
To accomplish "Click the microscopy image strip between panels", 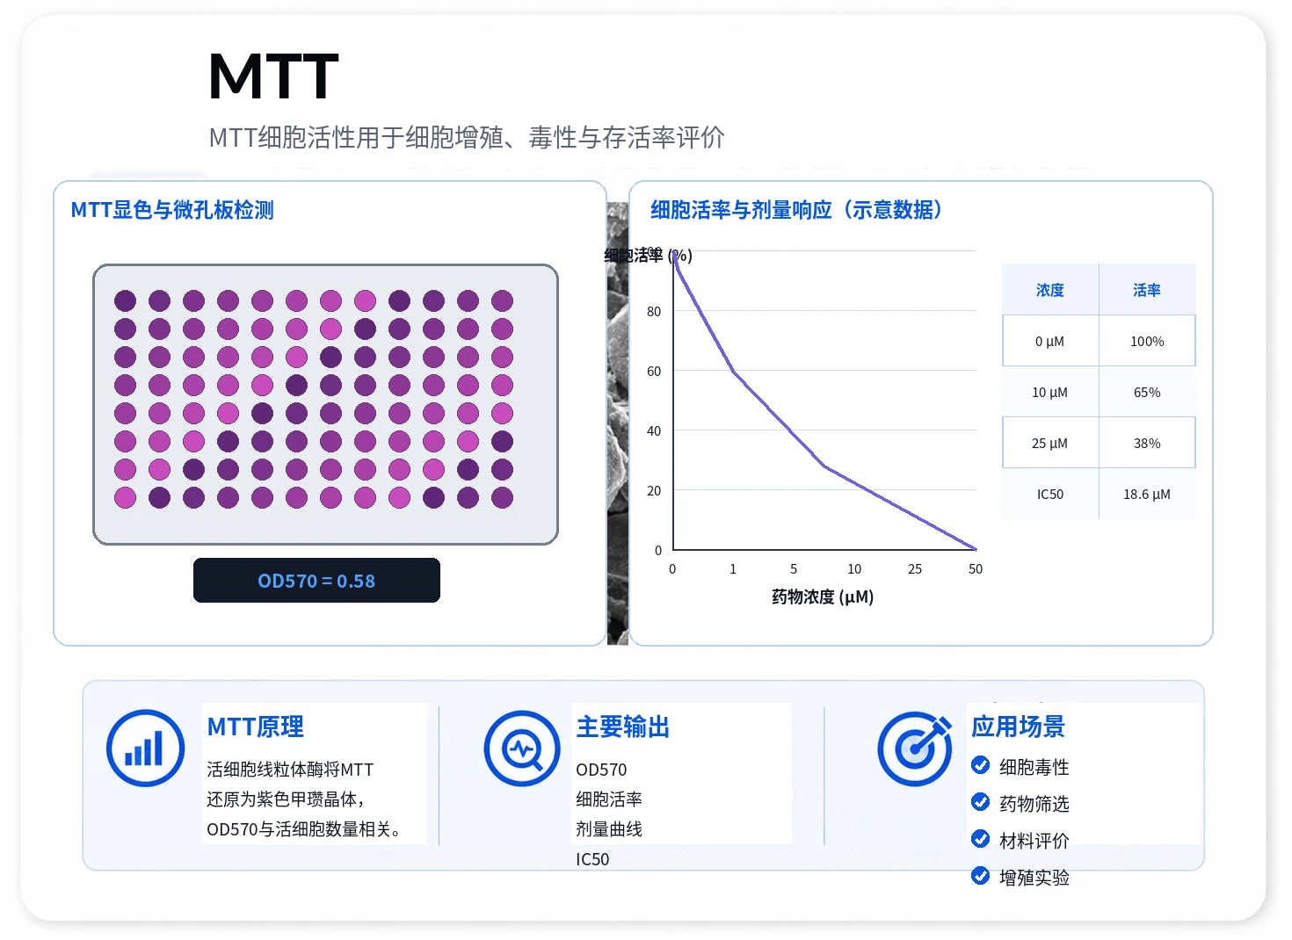I will pos(618,423).
